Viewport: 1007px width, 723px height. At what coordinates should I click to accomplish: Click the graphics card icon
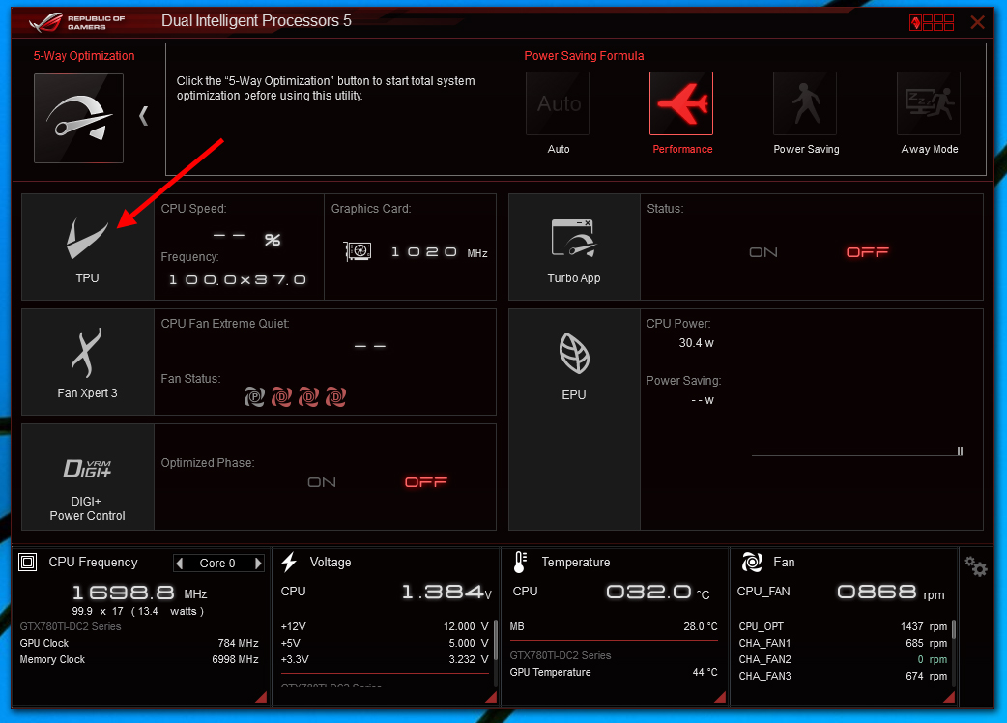coord(358,251)
